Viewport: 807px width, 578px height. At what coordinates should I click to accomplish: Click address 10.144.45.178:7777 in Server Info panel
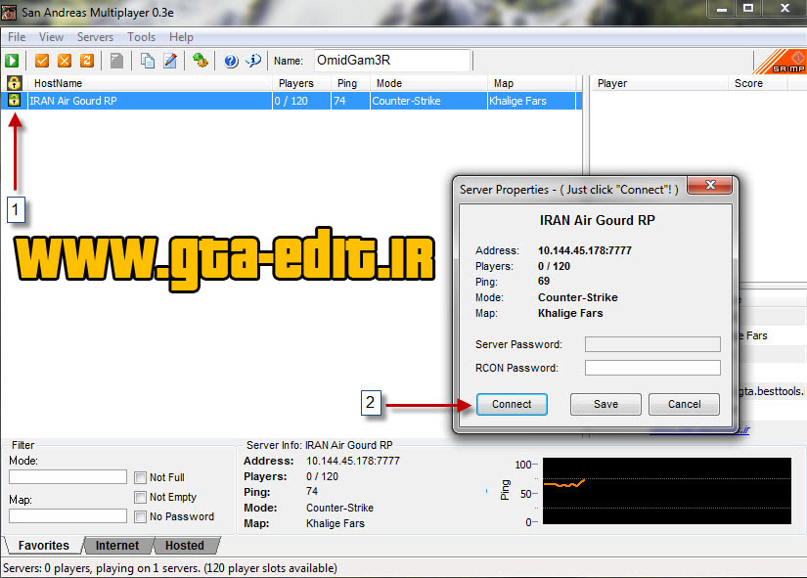[x=353, y=461]
